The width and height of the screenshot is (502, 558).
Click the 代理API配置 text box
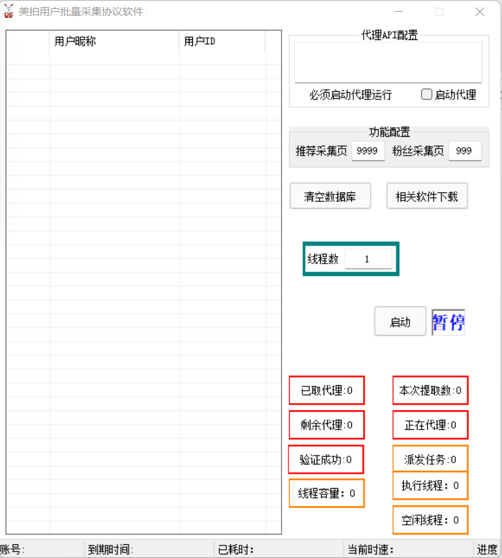coord(388,63)
